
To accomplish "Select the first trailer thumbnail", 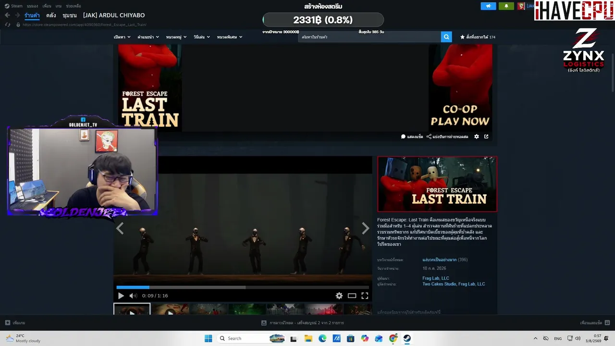I will click(132, 309).
